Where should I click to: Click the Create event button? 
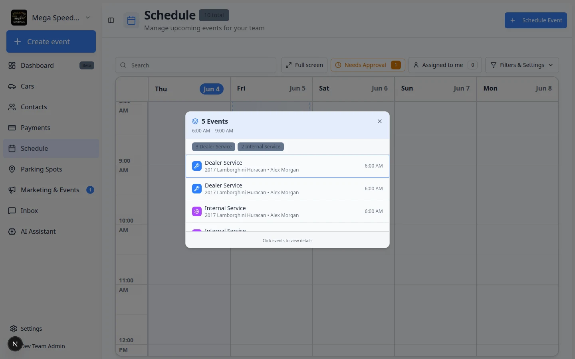[x=51, y=41]
